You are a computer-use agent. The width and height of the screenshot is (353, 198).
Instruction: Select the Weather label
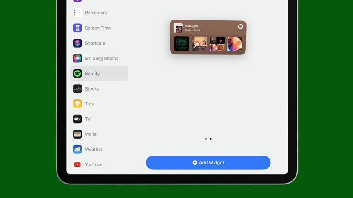tap(94, 150)
